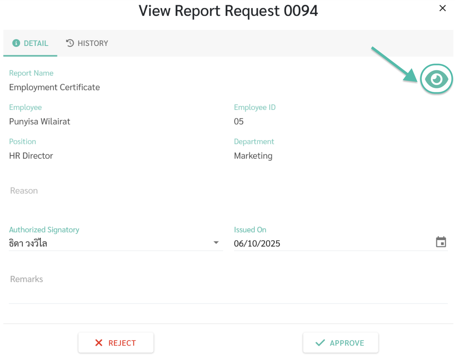Click the Reject button
455x357 pixels.
pos(116,343)
